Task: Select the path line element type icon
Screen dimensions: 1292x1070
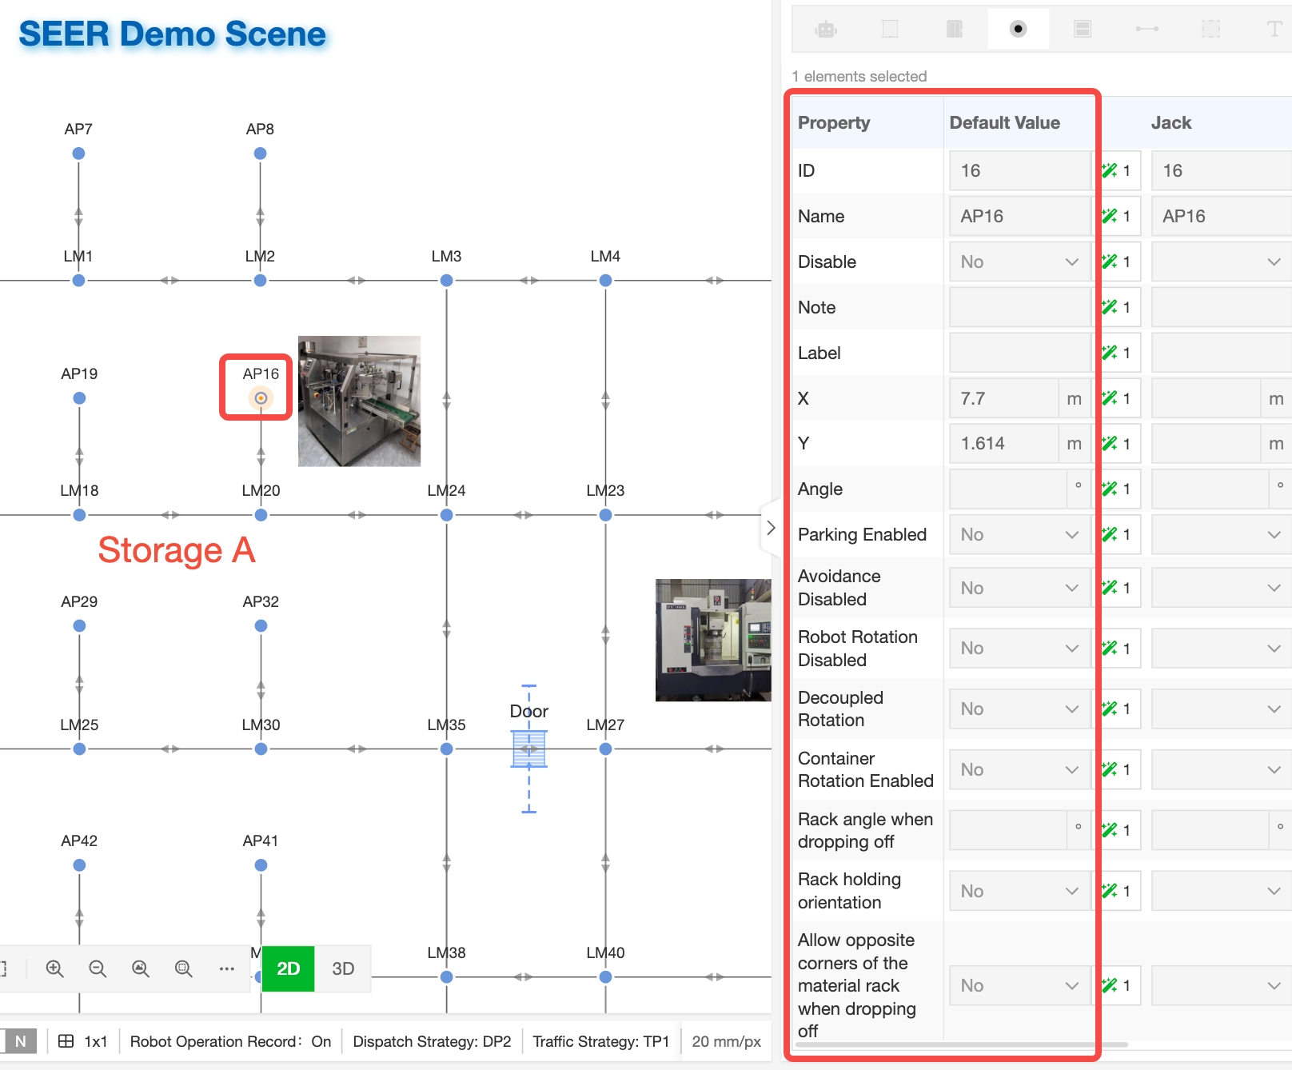Action: point(1146,30)
